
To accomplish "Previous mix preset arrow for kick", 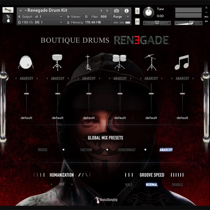I will pos(16,78).
